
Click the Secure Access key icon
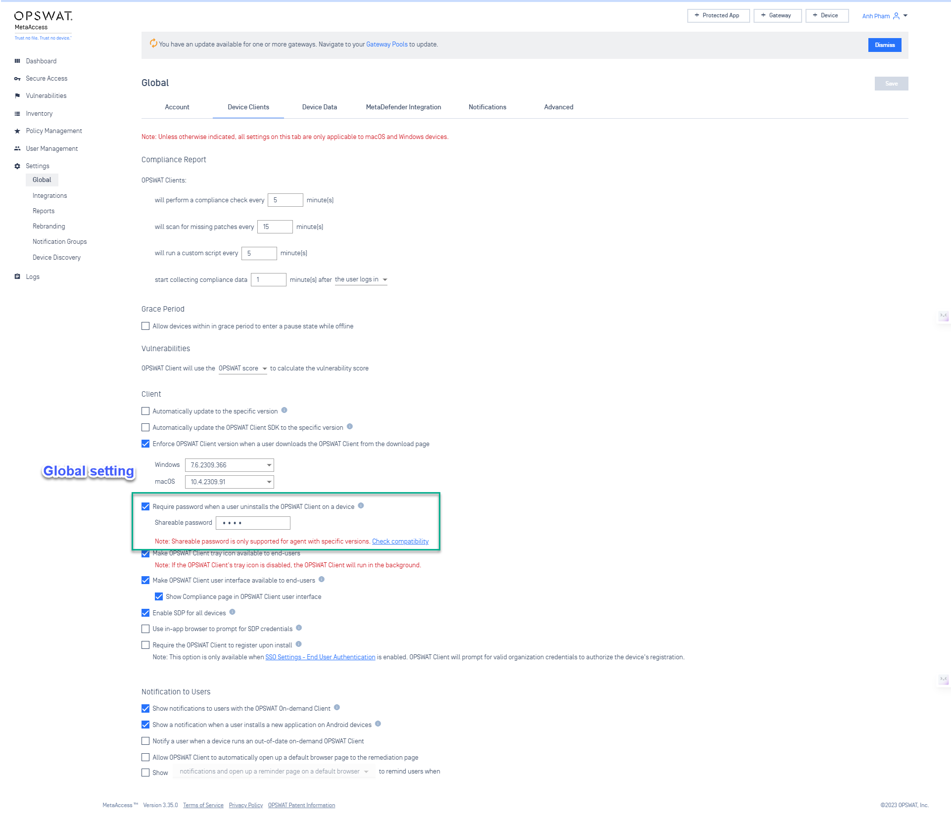click(17, 79)
